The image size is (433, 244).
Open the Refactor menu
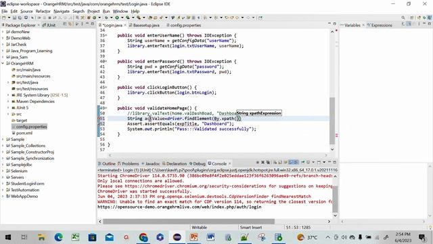pos(43,11)
